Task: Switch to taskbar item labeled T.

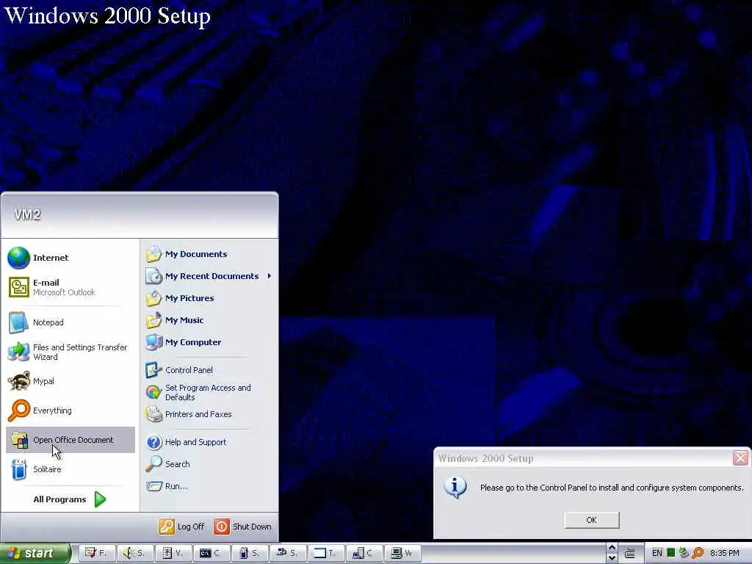Action: pyautogui.click(x=326, y=554)
